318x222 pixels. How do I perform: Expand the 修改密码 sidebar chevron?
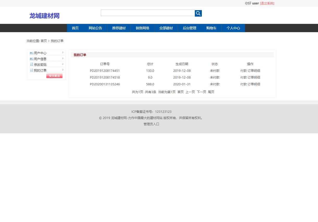(63, 64)
